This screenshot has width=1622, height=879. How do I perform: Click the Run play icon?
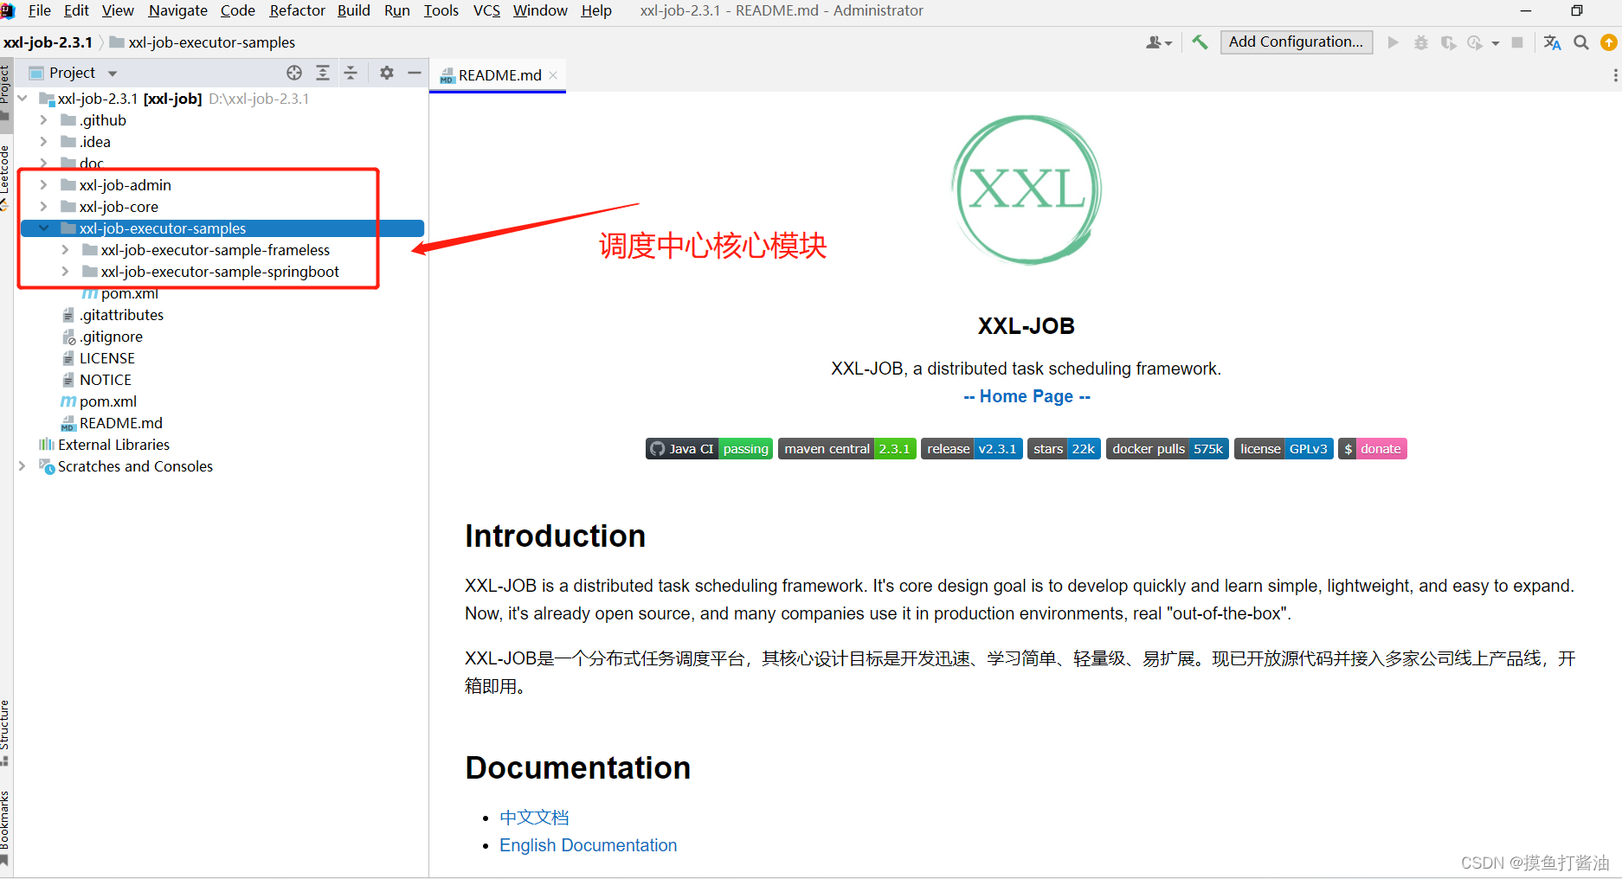point(1393,42)
